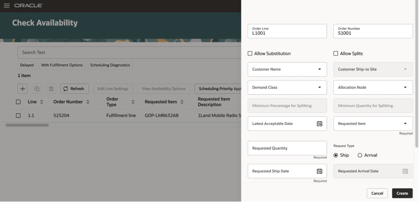
Task: Click the 1Land Mobile Radio description cell
Action: 219,115
